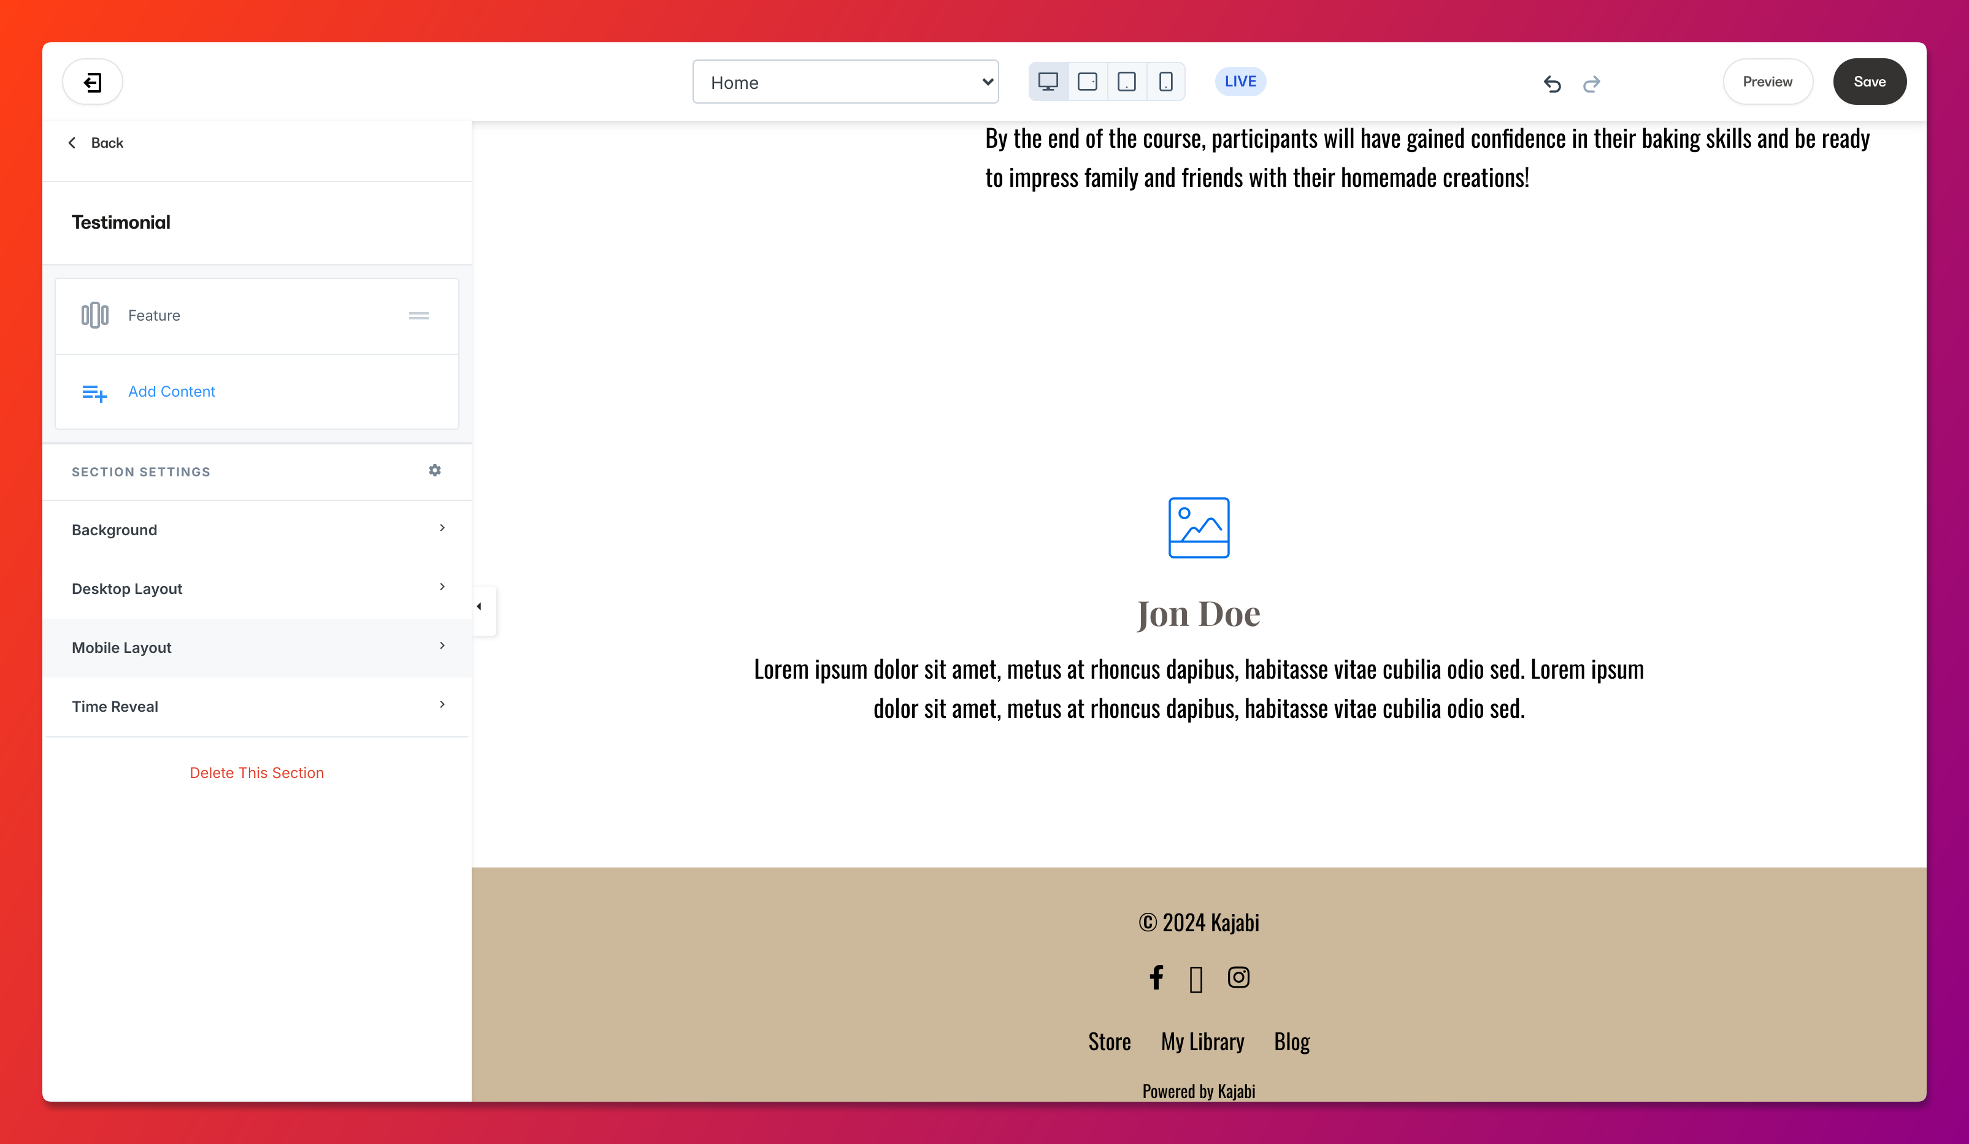Click the Add Content plus-list icon

[x=94, y=393]
